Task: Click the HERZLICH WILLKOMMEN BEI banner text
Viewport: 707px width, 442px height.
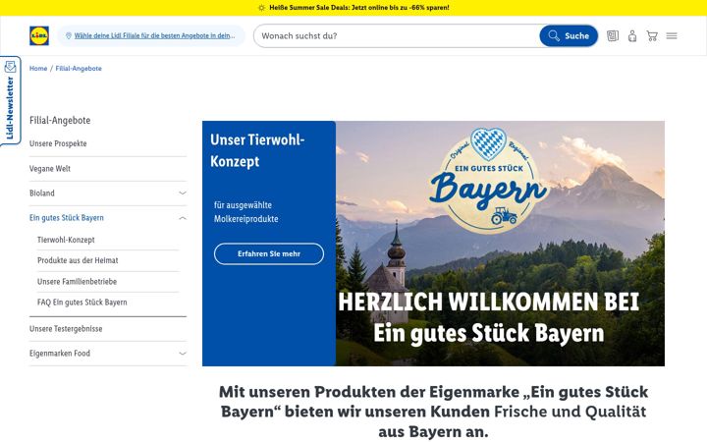Action: pos(489,302)
